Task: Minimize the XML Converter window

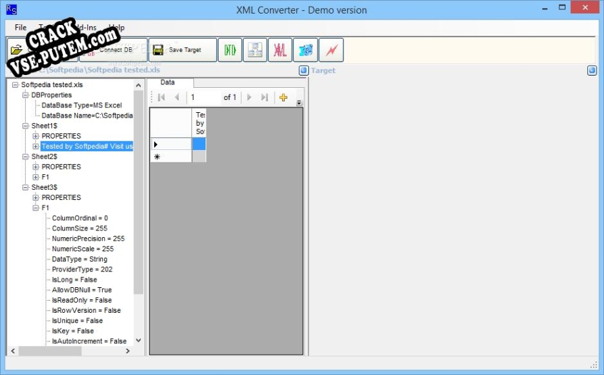Action: coord(544,8)
